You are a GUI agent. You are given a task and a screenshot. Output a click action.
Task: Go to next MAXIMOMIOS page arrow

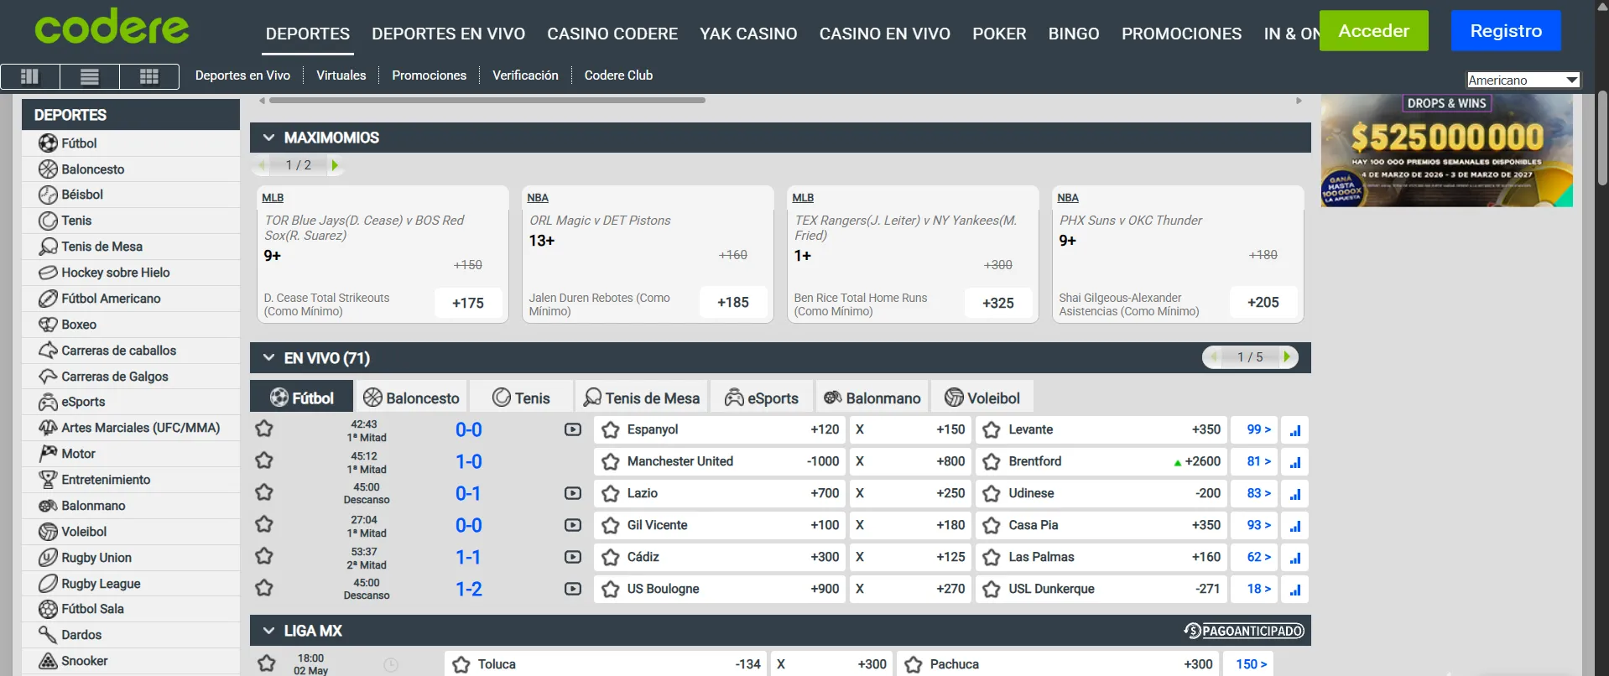(335, 165)
